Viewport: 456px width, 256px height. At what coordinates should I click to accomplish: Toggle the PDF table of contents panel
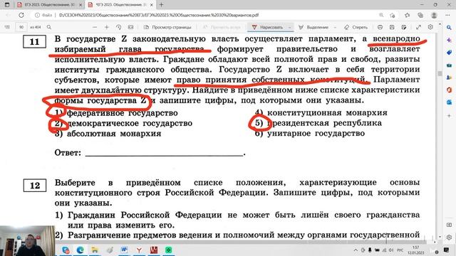pos(7,27)
